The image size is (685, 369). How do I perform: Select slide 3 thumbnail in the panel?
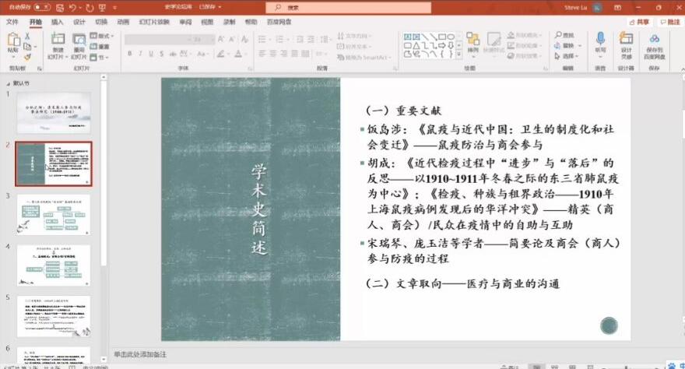54,214
